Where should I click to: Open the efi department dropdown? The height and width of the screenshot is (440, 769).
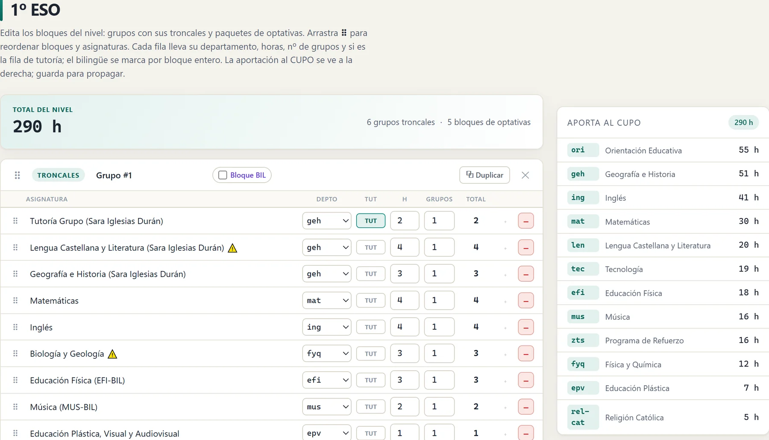point(327,380)
